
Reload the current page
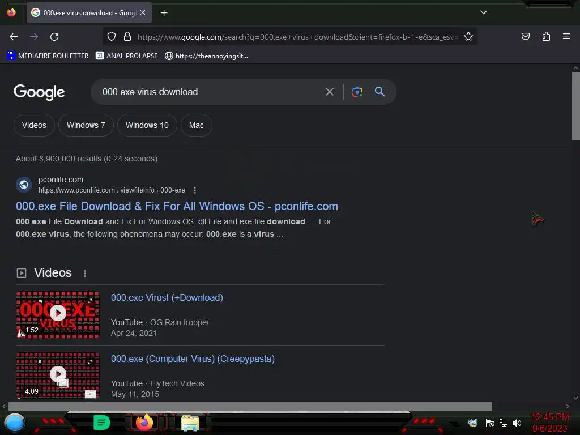pyautogui.click(x=54, y=37)
